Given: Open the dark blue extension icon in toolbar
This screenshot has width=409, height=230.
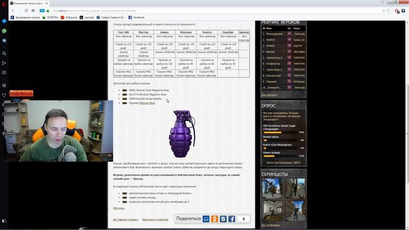Looking at the screenshot, I should [x=403, y=11].
